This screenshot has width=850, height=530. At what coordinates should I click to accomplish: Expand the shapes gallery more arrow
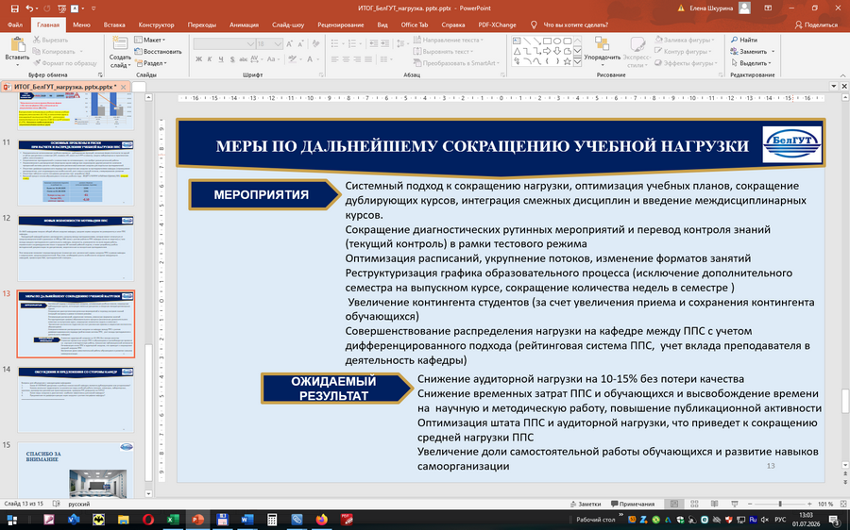pyautogui.click(x=577, y=62)
